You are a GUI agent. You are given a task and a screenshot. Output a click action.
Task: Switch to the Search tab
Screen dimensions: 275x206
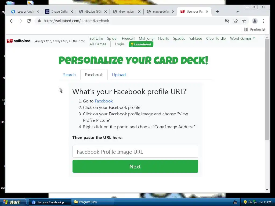pos(69,75)
